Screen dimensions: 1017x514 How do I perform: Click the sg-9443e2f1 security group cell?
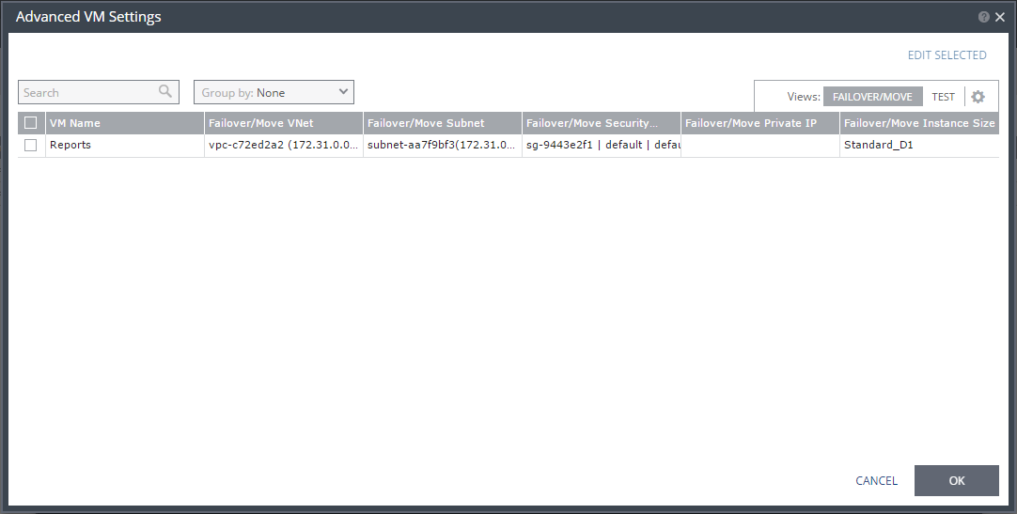(602, 146)
